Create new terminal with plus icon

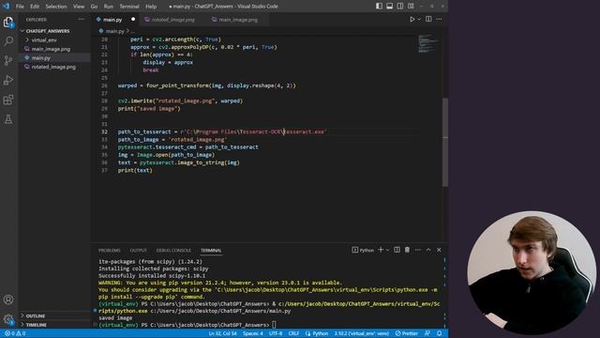(381, 250)
